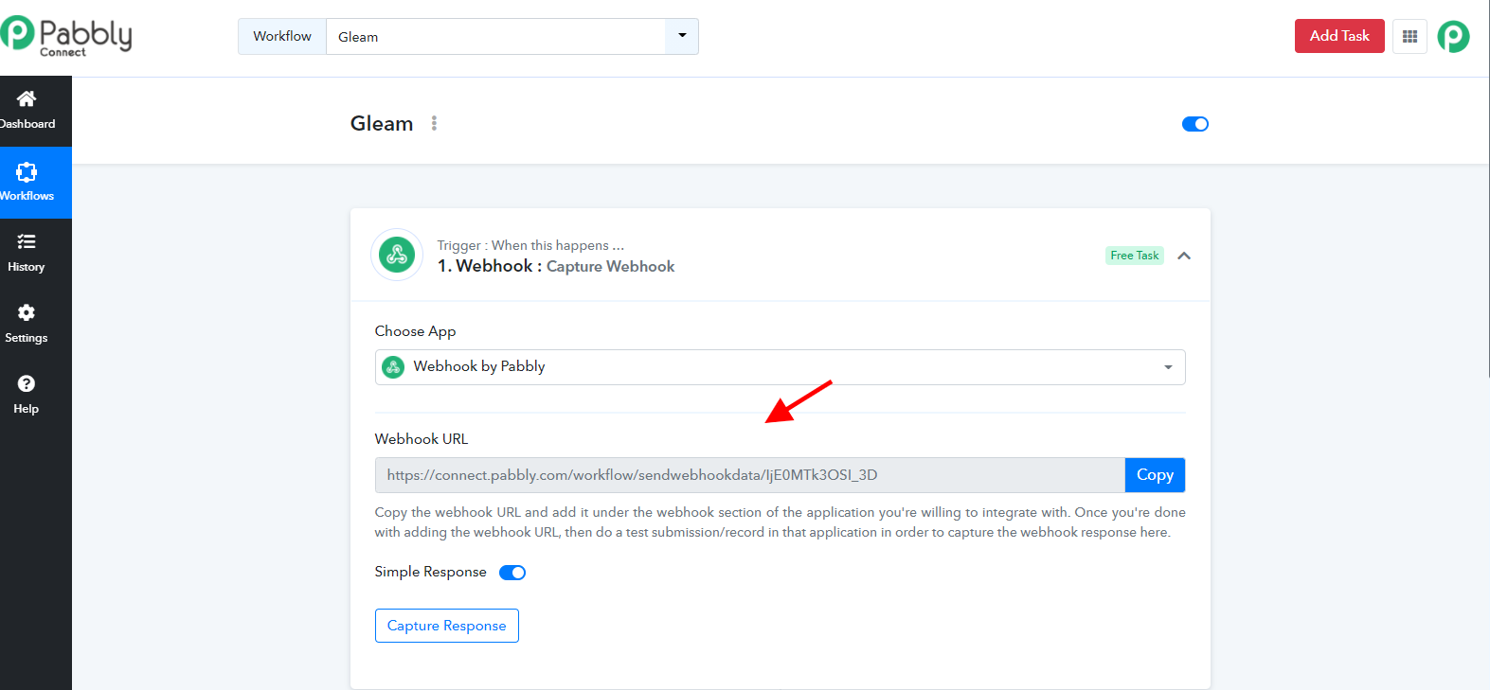Image resolution: width=1490 pixels, height=690 pixels.
Task: Open the Help question mark icon
Action: pos(27,383)
